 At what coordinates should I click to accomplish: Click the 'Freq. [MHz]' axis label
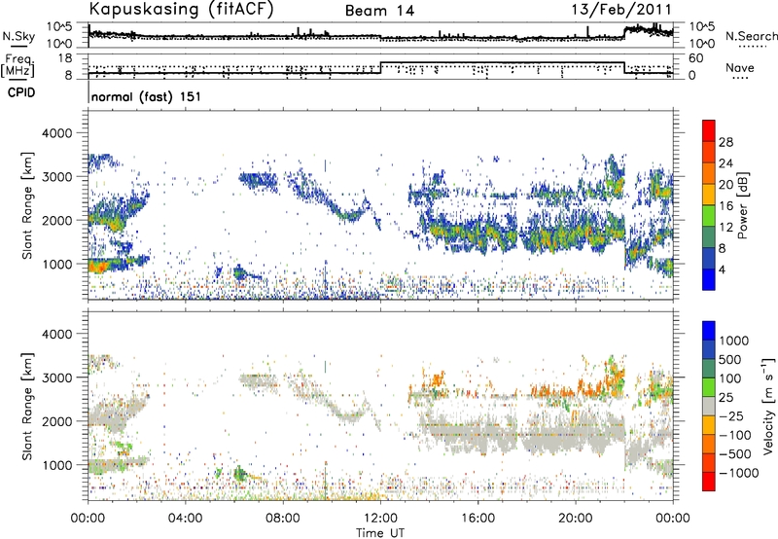[x=18, y=66]
